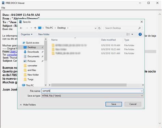Expand the chevron after Desktop in breadcrumb
This screenshot has width=162, height=128.
click(x=68, y=28)
